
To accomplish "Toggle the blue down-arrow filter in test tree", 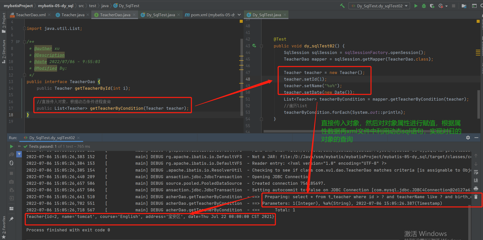I will (19, 154).
